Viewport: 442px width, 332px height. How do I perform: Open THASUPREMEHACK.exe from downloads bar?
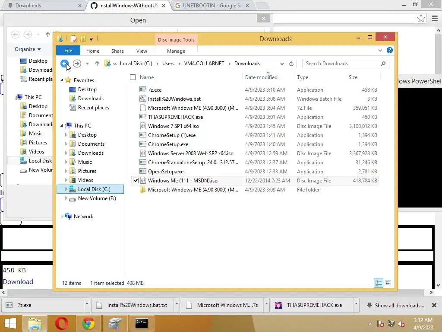(x=312, y=305)
